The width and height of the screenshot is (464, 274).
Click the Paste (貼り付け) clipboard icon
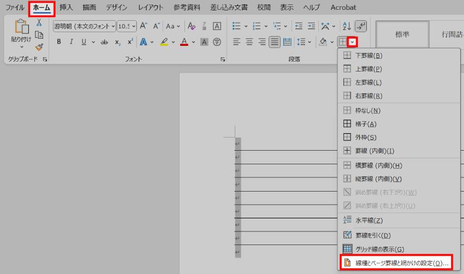pos(21,28)
